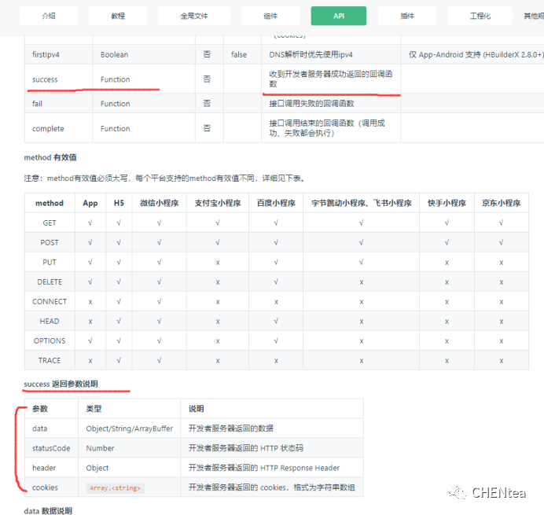Viewport: 544px width, 515px height.
Task: Click the Array.<string> code tag
Action: pyautogui.click(x=115, y=488)
